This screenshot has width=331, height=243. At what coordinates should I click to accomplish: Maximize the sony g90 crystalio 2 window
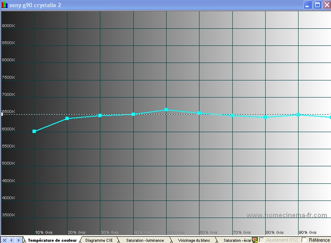[317, 5]
